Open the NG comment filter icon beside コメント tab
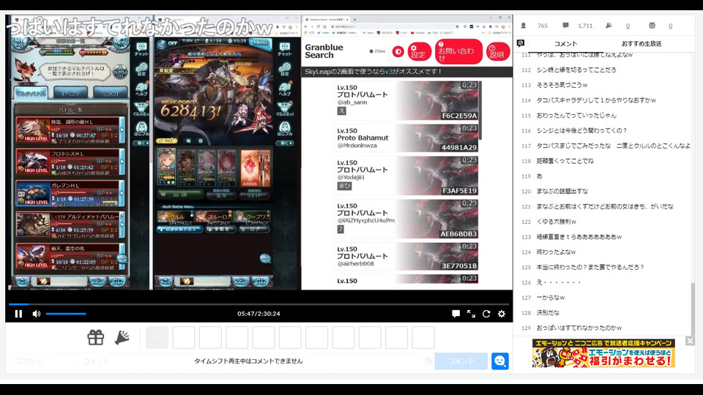 click(521, 43)
